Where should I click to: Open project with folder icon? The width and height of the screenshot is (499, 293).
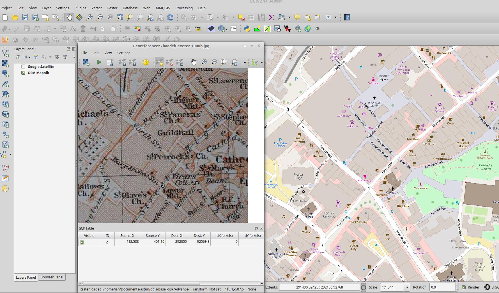tap(15, 17)
